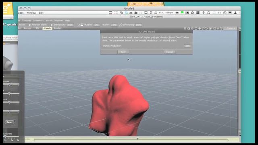Image resolution: width=258 pixels, height=145 pixels.
Task: Click the Brightness slider handle
Action: 9,84
